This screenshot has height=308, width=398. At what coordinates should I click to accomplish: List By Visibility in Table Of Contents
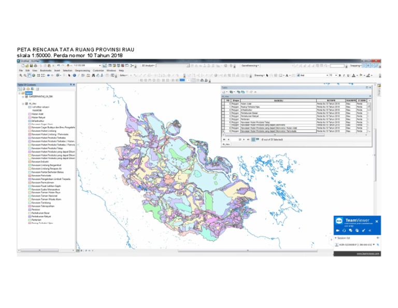coord(28,89)
